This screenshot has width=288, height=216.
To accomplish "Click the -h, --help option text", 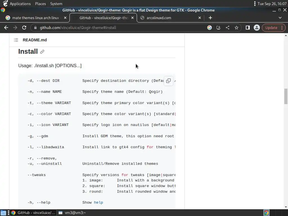I will tap(39, 202).
